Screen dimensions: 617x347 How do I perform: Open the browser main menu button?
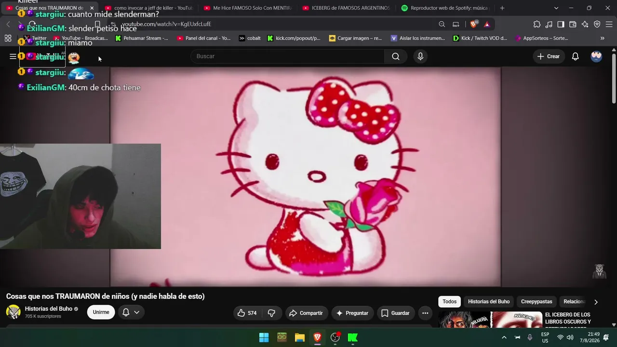coord(609,24)
